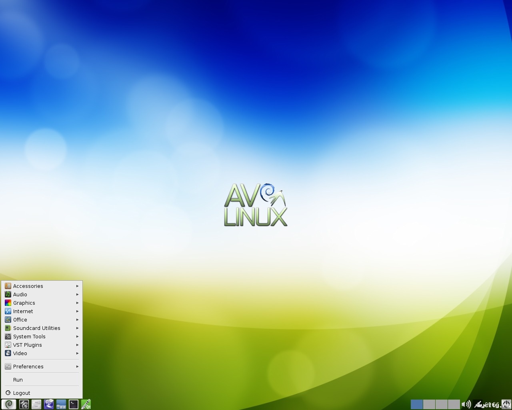Open the Soundcard Utilities submenu
The height and width of the screenshot is (410, 512).
click(42, 328)
